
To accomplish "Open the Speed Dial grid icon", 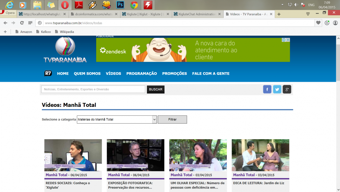I will pyautogui.click(x=30, y=23).
